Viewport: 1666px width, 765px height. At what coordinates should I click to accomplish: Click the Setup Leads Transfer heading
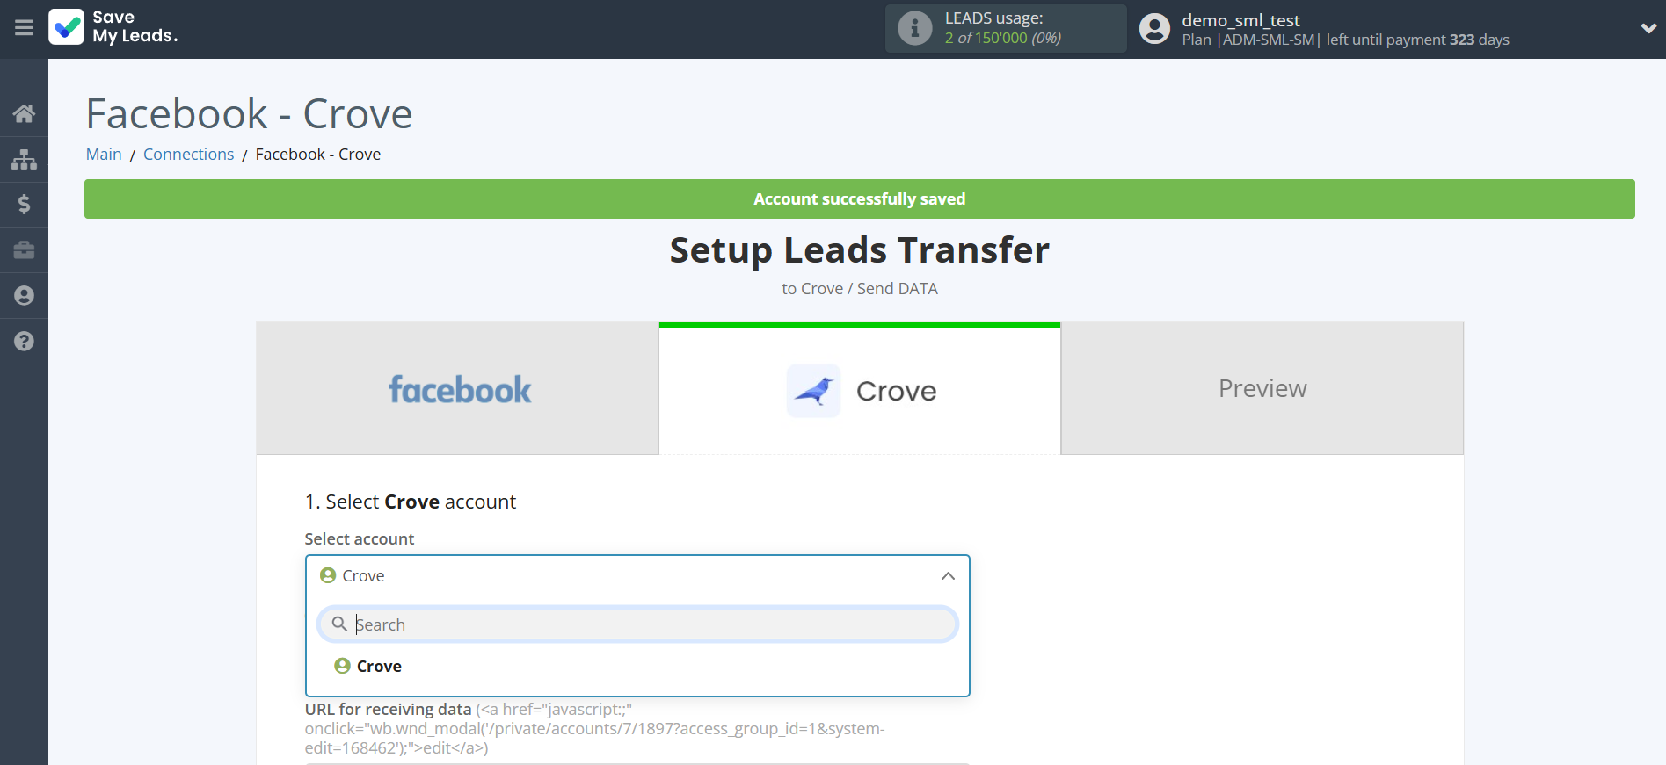coord(860,250)
